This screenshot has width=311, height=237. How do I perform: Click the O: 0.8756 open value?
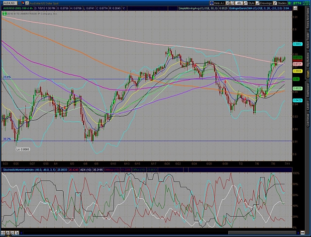point(63,8)
